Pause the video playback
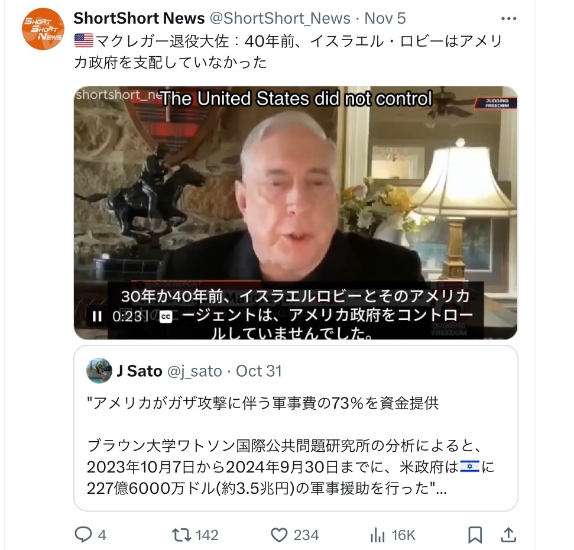The height and width of the screenshot is (550, 574). (97, 316)
